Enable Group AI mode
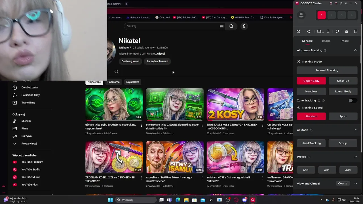Image resolution: width=363 pixels, height=204 pixels. point(343,143)
